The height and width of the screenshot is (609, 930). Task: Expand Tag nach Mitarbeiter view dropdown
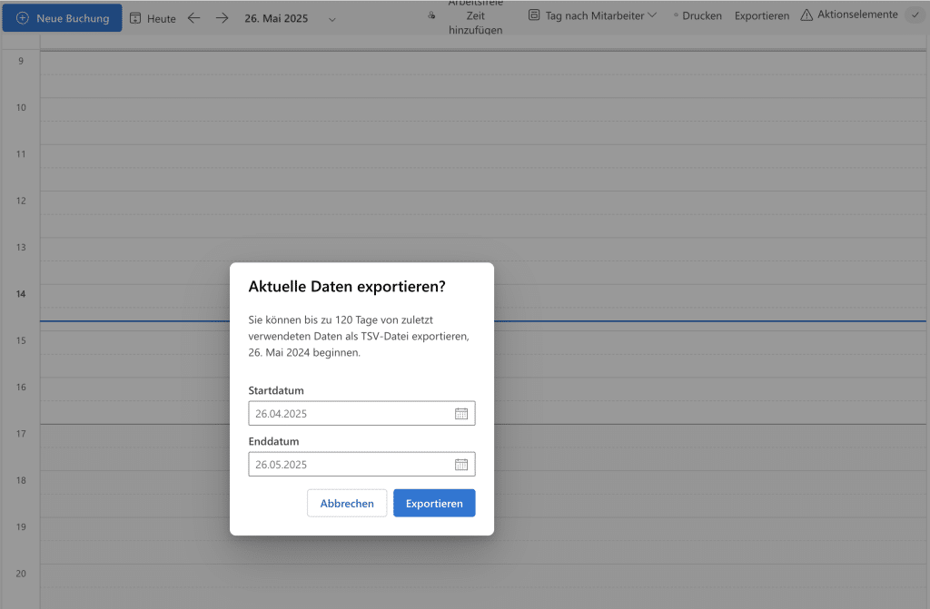tap(593, 16)
